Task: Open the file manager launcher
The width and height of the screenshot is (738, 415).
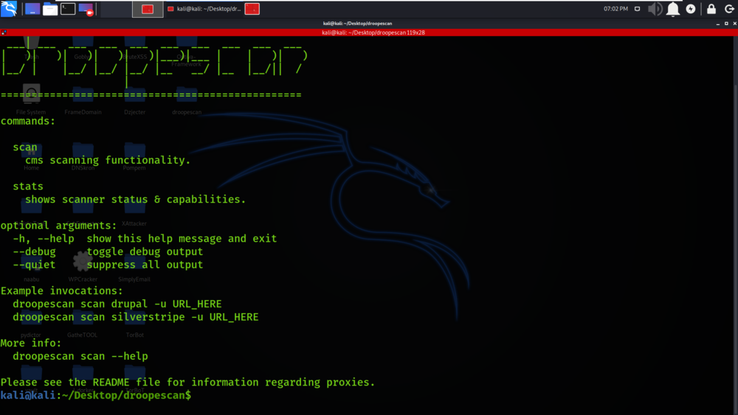Action: coord(50,9)
